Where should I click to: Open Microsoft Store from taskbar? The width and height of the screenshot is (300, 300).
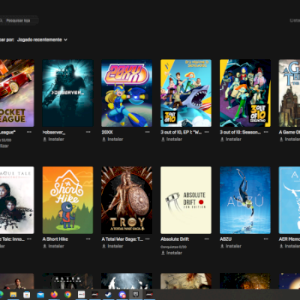tap(27, 295)
